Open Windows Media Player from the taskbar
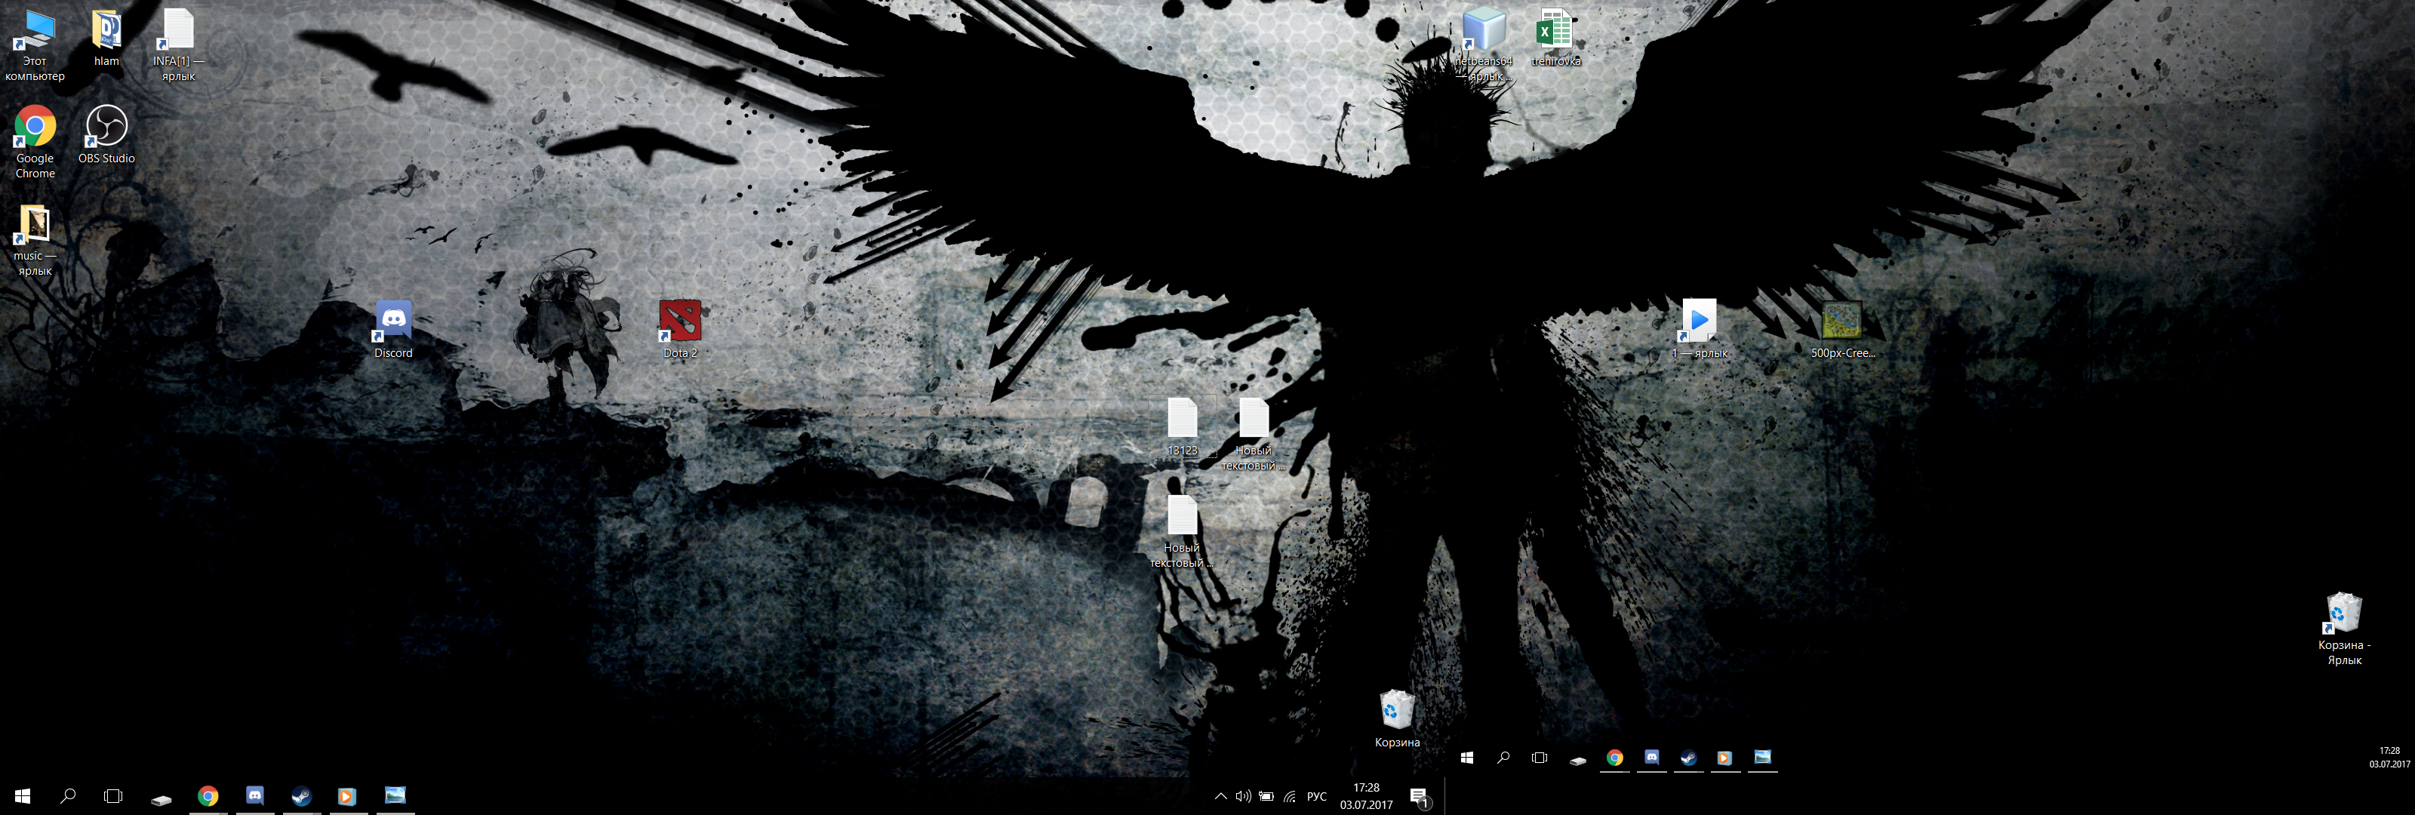The width and height of the screenshot is (2415, 815). pos(347,797)
